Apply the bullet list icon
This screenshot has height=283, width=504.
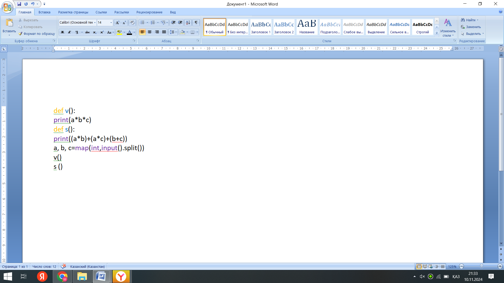coord(142,23)
